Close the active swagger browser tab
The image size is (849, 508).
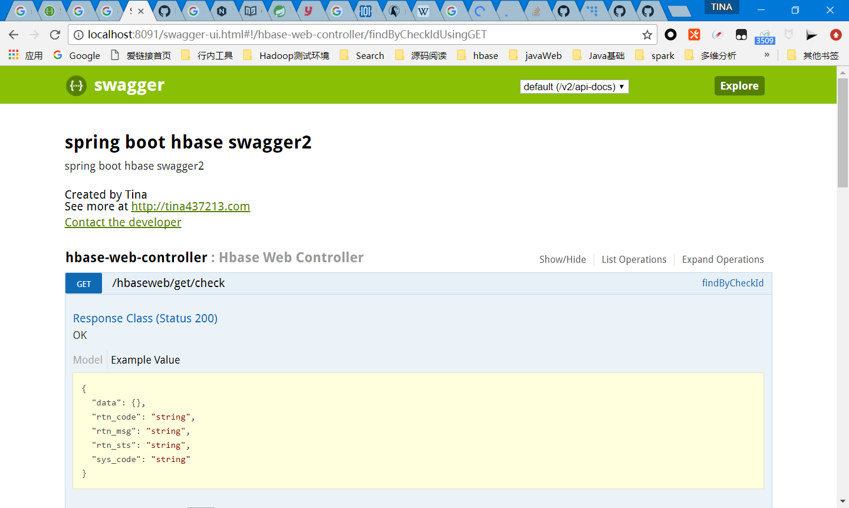click(x=141, y=11)
